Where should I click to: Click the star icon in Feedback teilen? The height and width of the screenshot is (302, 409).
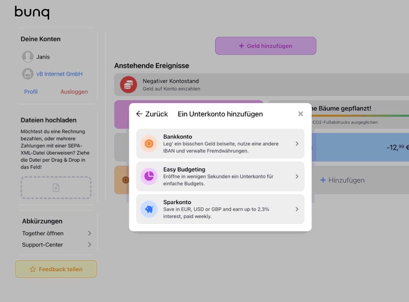[x=33, y=269]
